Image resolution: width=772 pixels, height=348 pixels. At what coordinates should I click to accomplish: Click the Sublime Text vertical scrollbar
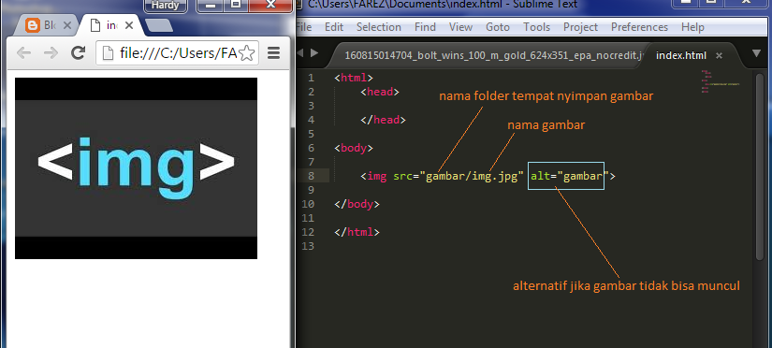tap(759, 165)
